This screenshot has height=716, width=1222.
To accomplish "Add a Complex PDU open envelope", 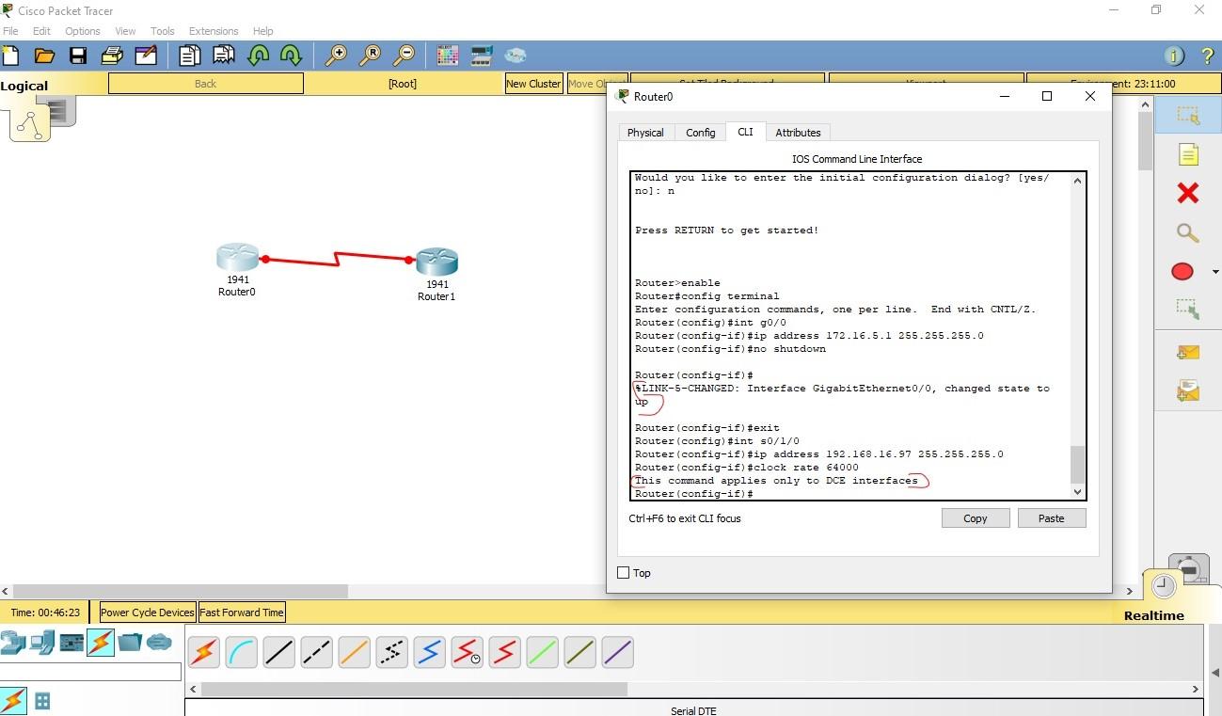I will coord(1187,389).
